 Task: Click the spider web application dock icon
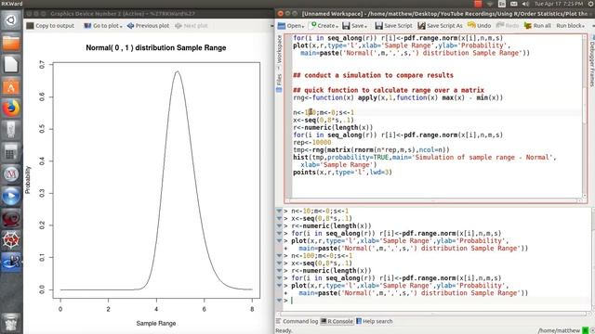click(x=10, y=240)
